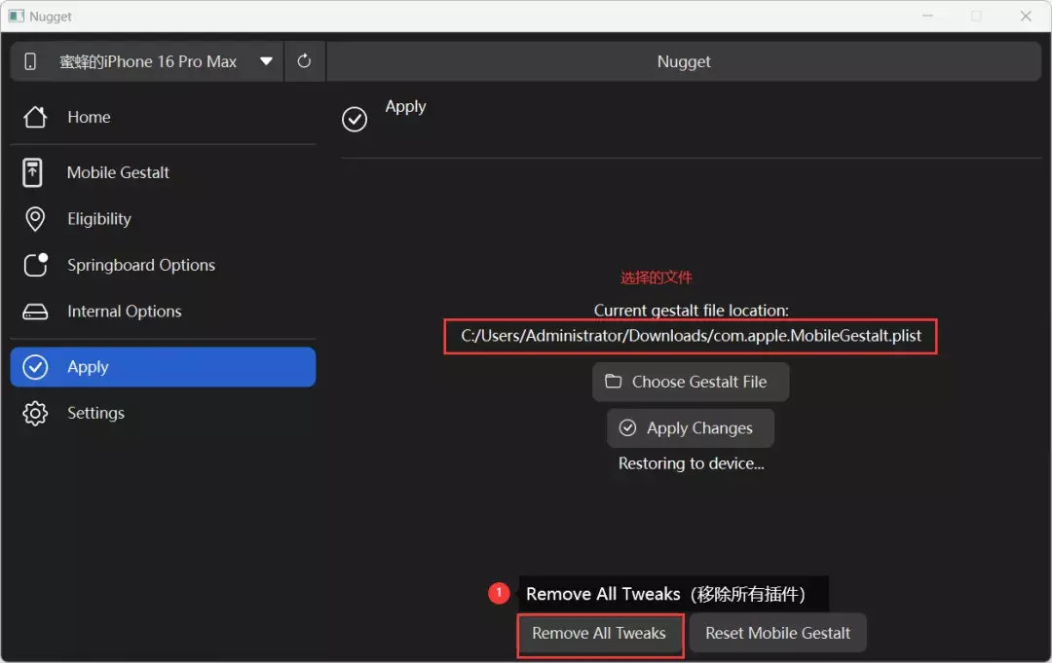Viewport: 1052px width, 663px height.
Task: Click the Settings gear icon
Action: 35,413
